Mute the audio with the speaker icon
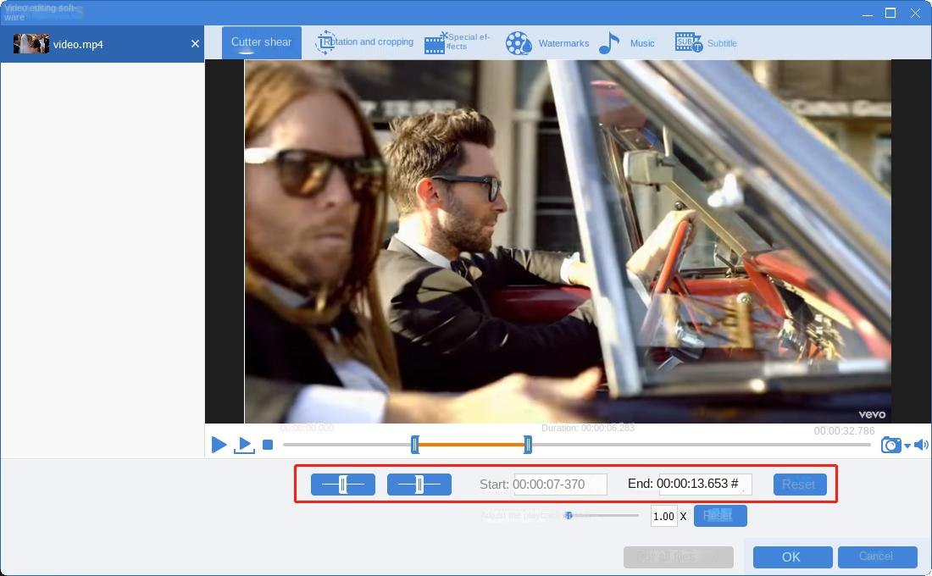This screenshot has width=932, height=576. pyautogui.click(x=921, y=445)
